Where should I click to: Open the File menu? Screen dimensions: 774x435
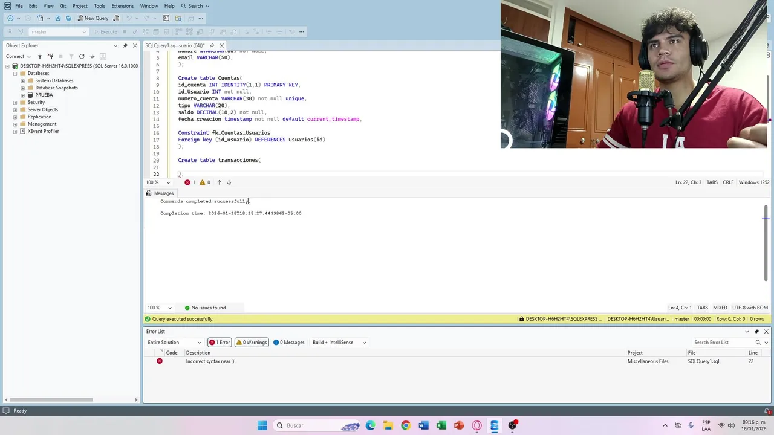coord(19,6)
